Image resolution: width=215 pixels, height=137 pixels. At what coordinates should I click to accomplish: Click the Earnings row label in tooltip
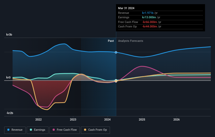coord(124,17)
